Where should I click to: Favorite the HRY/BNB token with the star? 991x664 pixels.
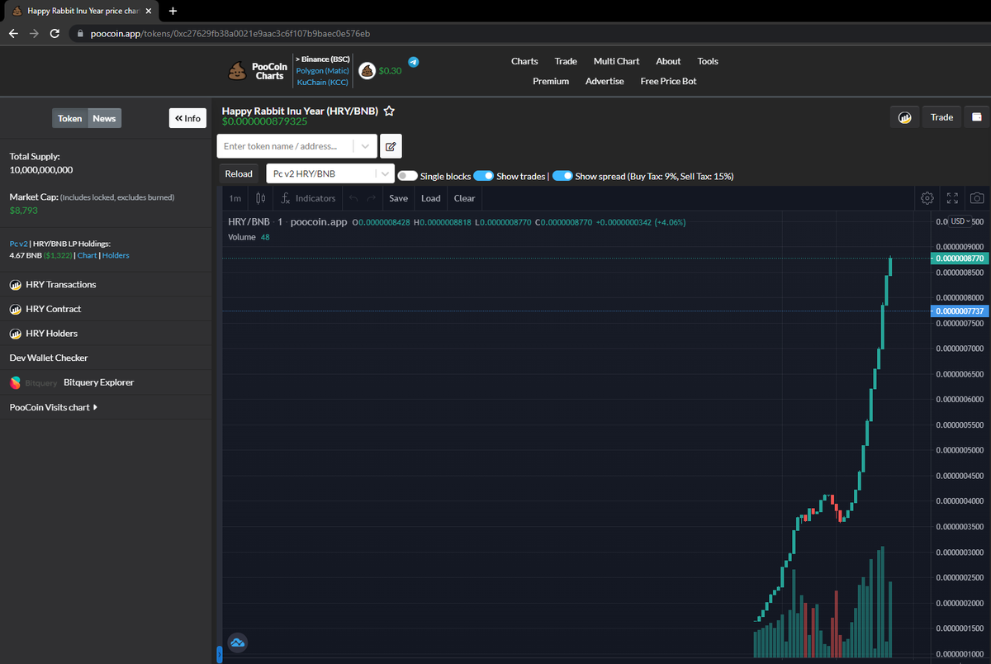pyautogui.click(x=389, y=111)
